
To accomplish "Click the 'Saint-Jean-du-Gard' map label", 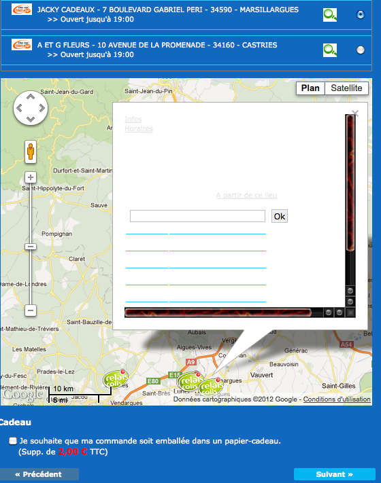I will click(x=67, y=92).
